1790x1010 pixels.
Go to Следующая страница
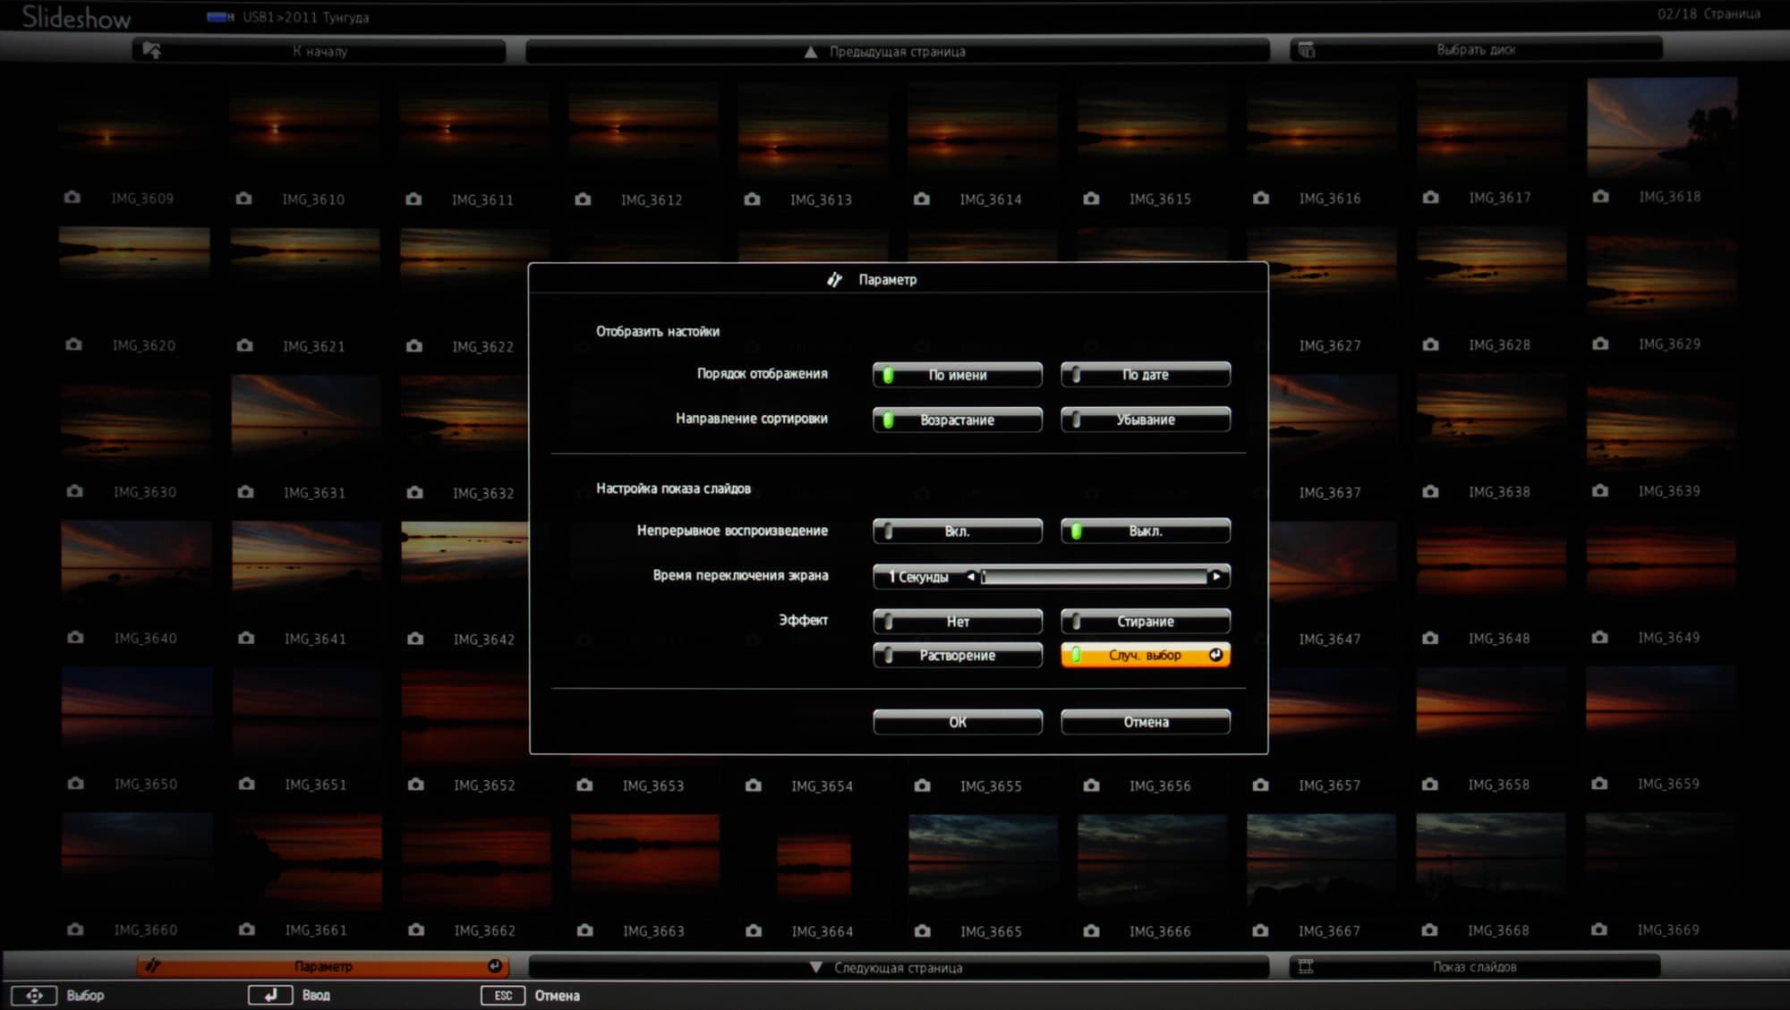click(x=898, y=967)
